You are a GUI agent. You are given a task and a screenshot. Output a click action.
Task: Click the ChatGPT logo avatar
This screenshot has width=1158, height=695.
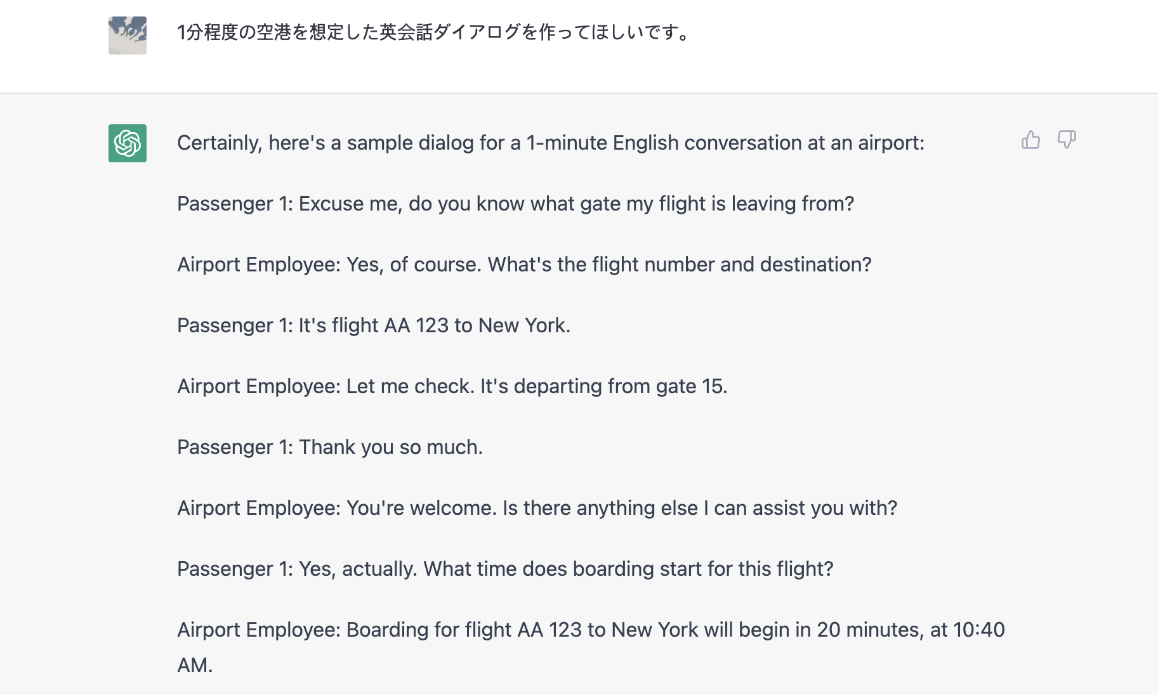[128, 143]
